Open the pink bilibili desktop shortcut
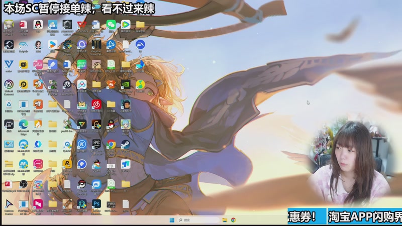The image size is (402, 226). (x=38, y=65)
